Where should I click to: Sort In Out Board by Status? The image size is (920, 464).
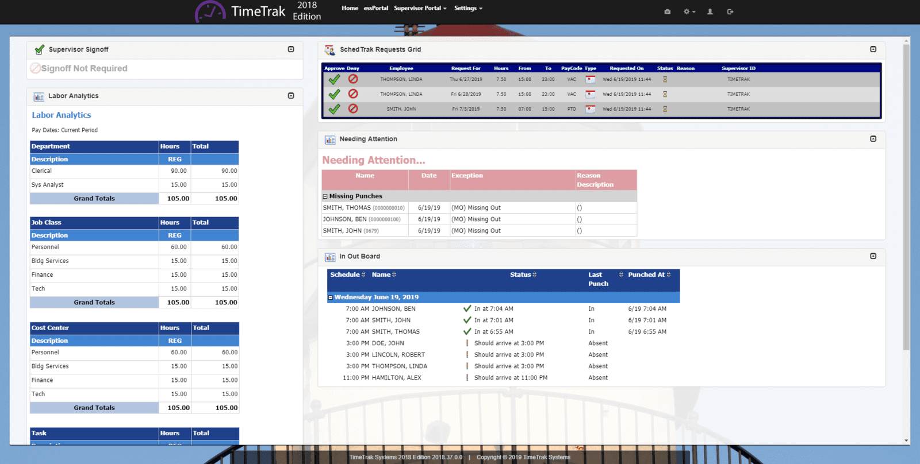pyautogui.click(x=534, y=274)
